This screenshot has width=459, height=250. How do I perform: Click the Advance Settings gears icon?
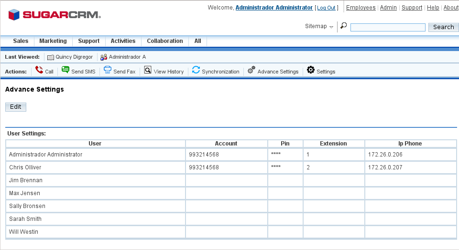[251, 70]
